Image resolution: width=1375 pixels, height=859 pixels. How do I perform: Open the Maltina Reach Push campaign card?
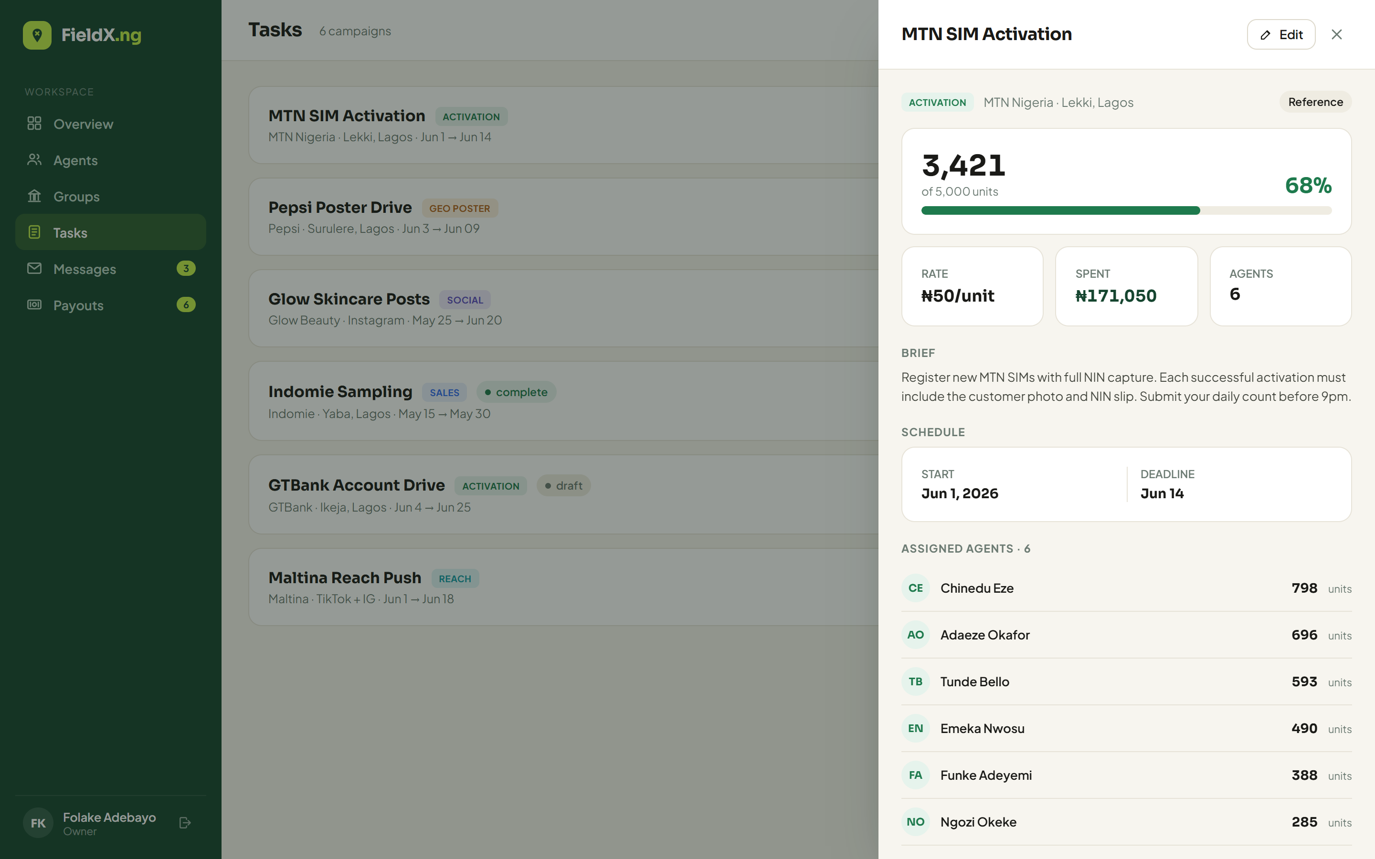(x=563, y=587)
